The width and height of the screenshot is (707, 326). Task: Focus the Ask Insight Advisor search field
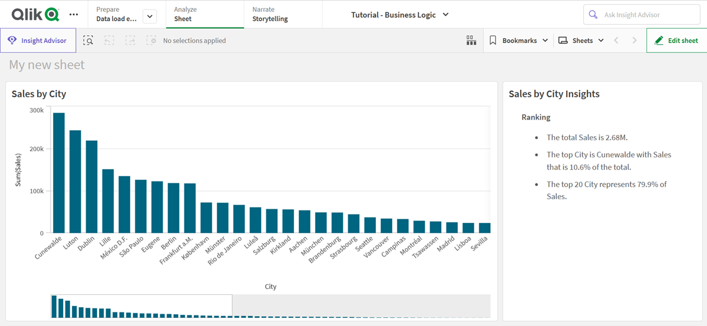point(648,15)
